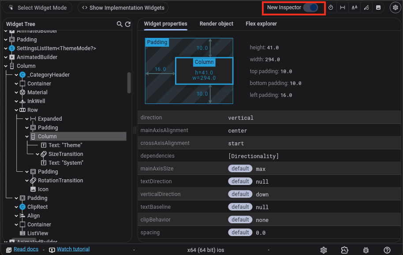Click the search icon in the Widget Tree panel

pyautogui.click(x=119, y=24)
